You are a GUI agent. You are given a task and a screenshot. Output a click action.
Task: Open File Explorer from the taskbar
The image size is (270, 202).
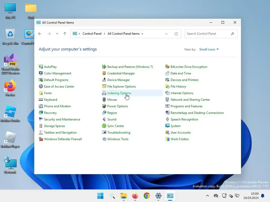(123, 196)
